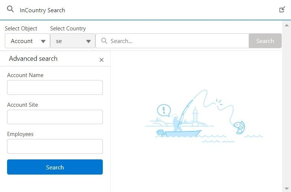Click into the Account Site field

pyautogui.click(x=55, y=117)
